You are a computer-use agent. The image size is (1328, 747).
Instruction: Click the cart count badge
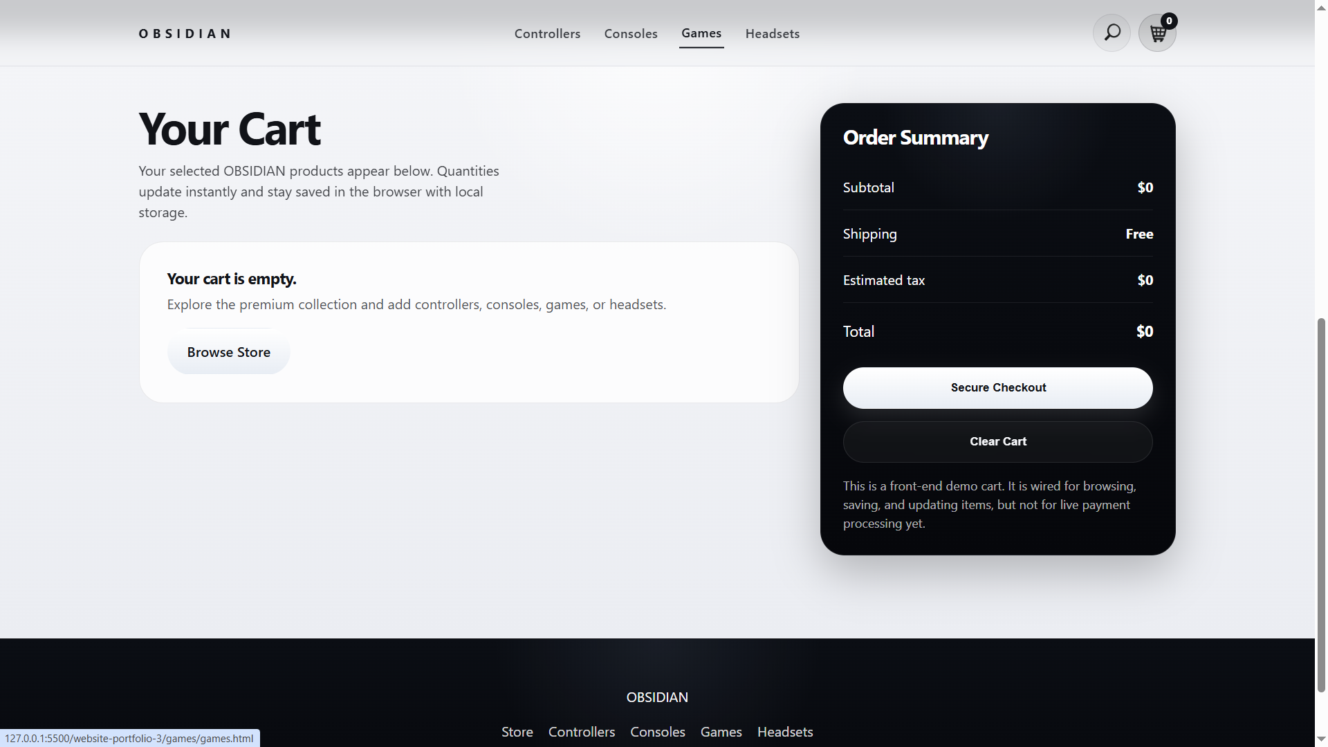point(1169,21)
